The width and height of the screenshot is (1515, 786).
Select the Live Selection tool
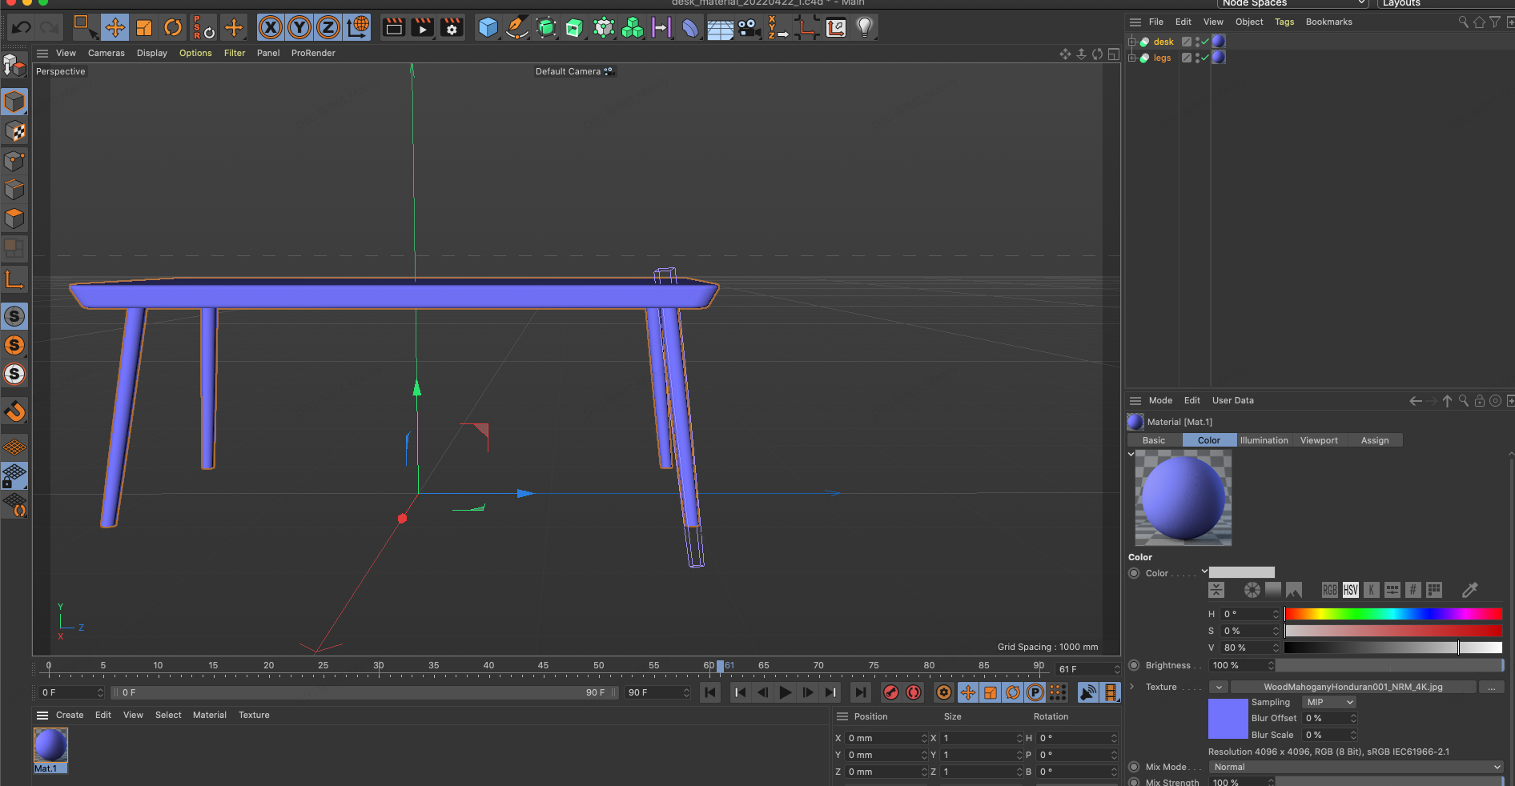85,28
